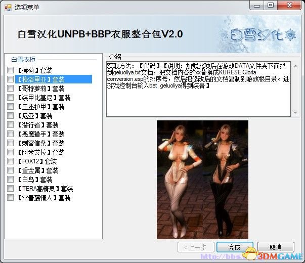Screen dimensions: 305x263
Task: Check the 【恶魔猎手】套装 checkbox
Action: point(10,134)
